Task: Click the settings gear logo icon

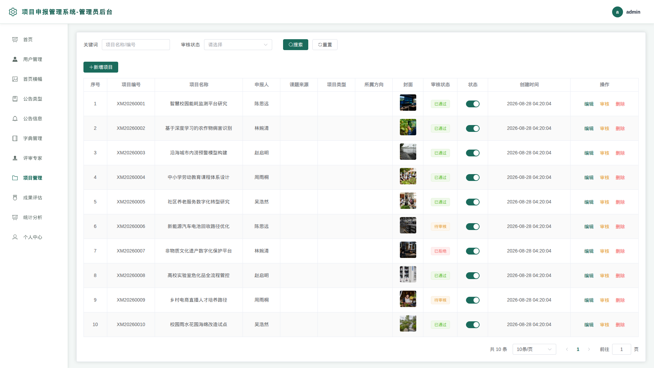Action: (x=13, y=12)
